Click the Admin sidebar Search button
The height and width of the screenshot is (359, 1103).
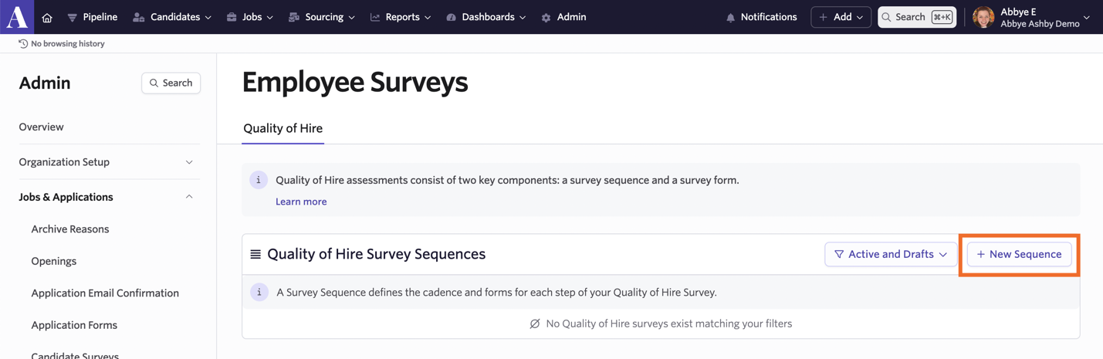pyautogui.click(x=171, y=83)
